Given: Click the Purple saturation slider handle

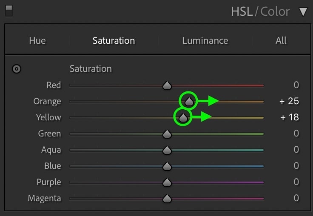Looking at the screenshot, I should click(167, 182).
